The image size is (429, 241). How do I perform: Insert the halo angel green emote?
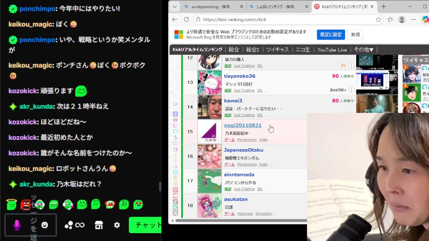pyautogui.click(x=11, y=204)
